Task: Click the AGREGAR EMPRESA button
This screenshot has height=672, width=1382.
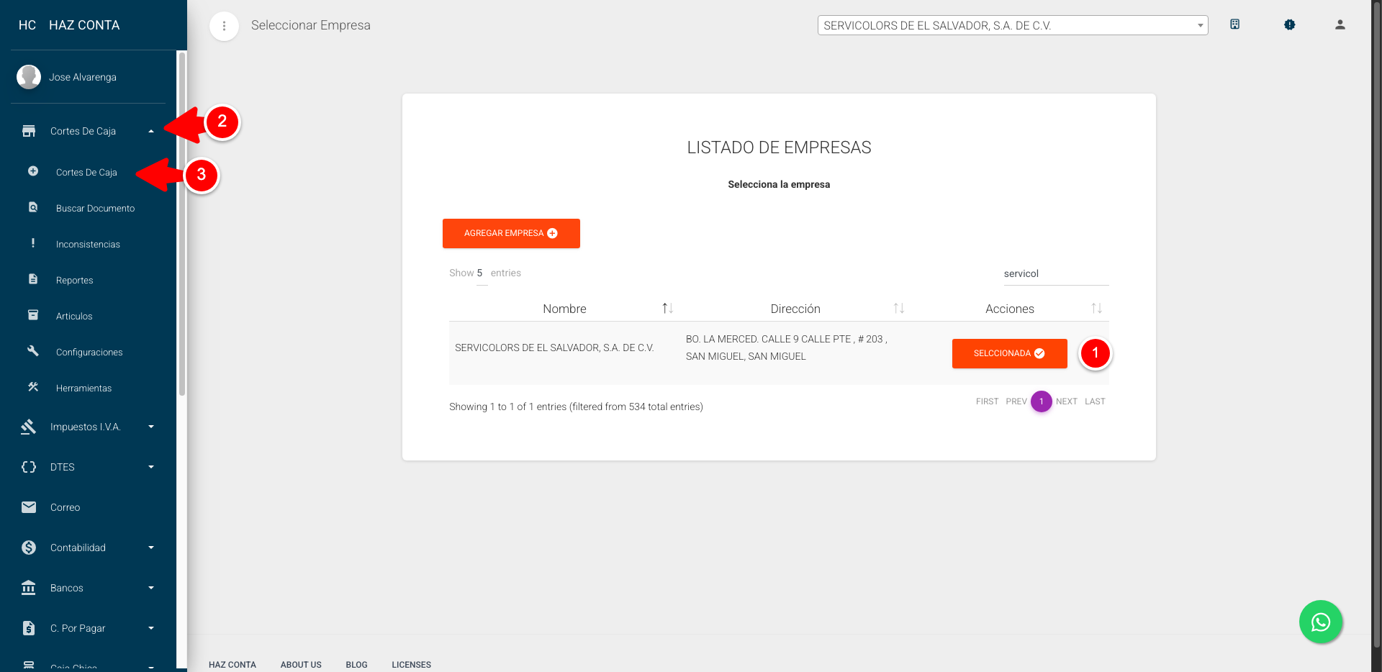Action: coord(511,233)
